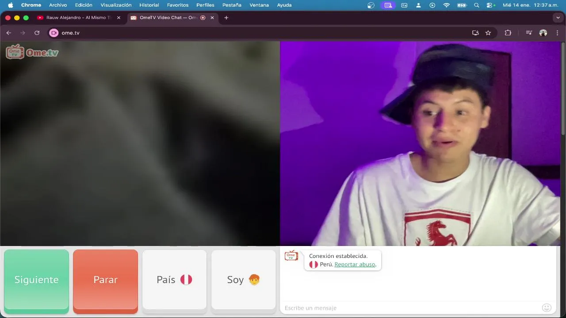The height and width of the screenshot is (318, 566).
Task: Open Control Center
Action: (x=490, y=5)
